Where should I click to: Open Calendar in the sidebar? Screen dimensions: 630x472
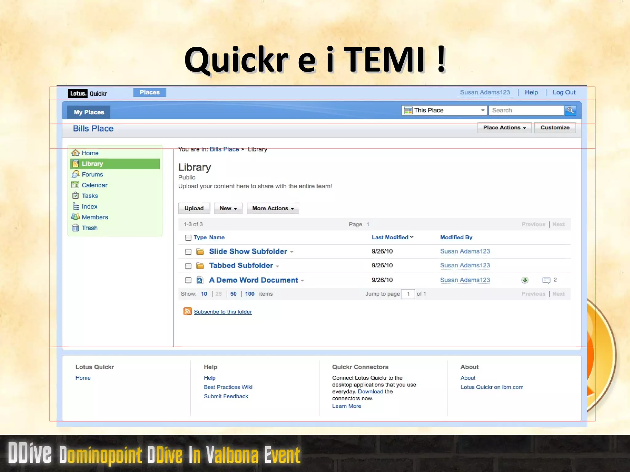point(94,185)
